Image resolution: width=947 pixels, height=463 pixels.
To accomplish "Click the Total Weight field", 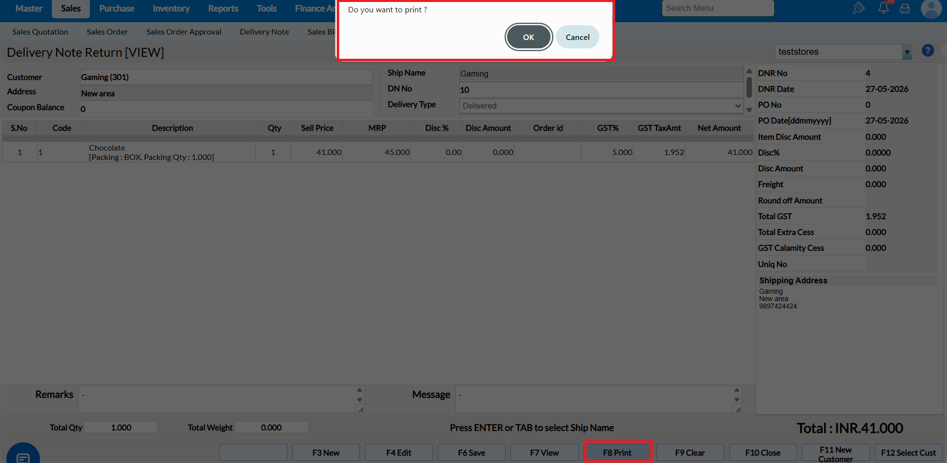I will [x=271, y=427].
